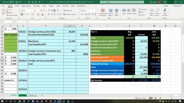Align text to the right

(54, 14)
